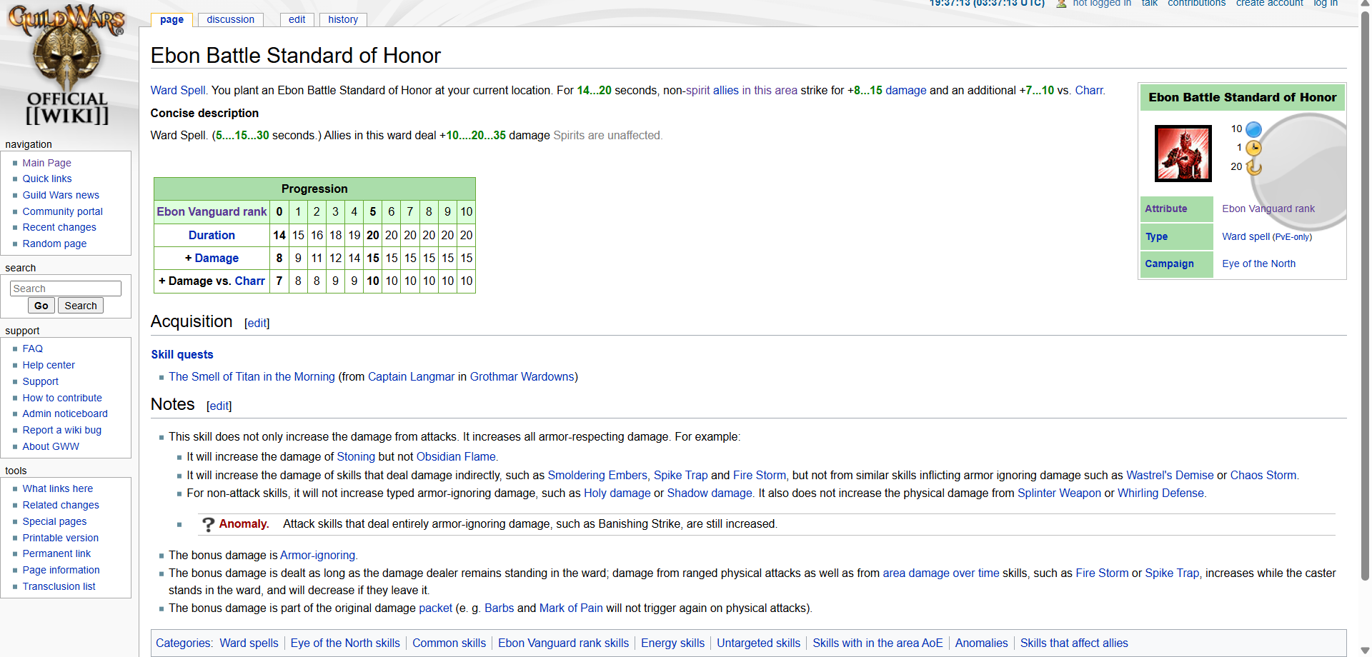Image resolution: width=1372 pixels, height=657 pixels.
Task: Click the edit link beside Acquisition
Action: [257, 324]
